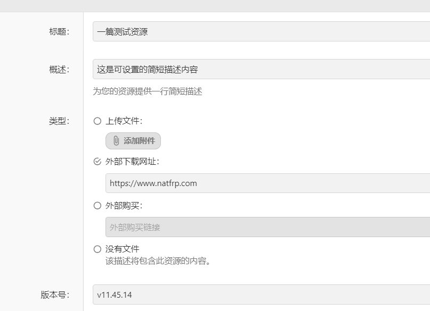Viewport: 430px width, 311px height.
Task: Select the 没有文件 radio button
Action: [x=97, y=249]
